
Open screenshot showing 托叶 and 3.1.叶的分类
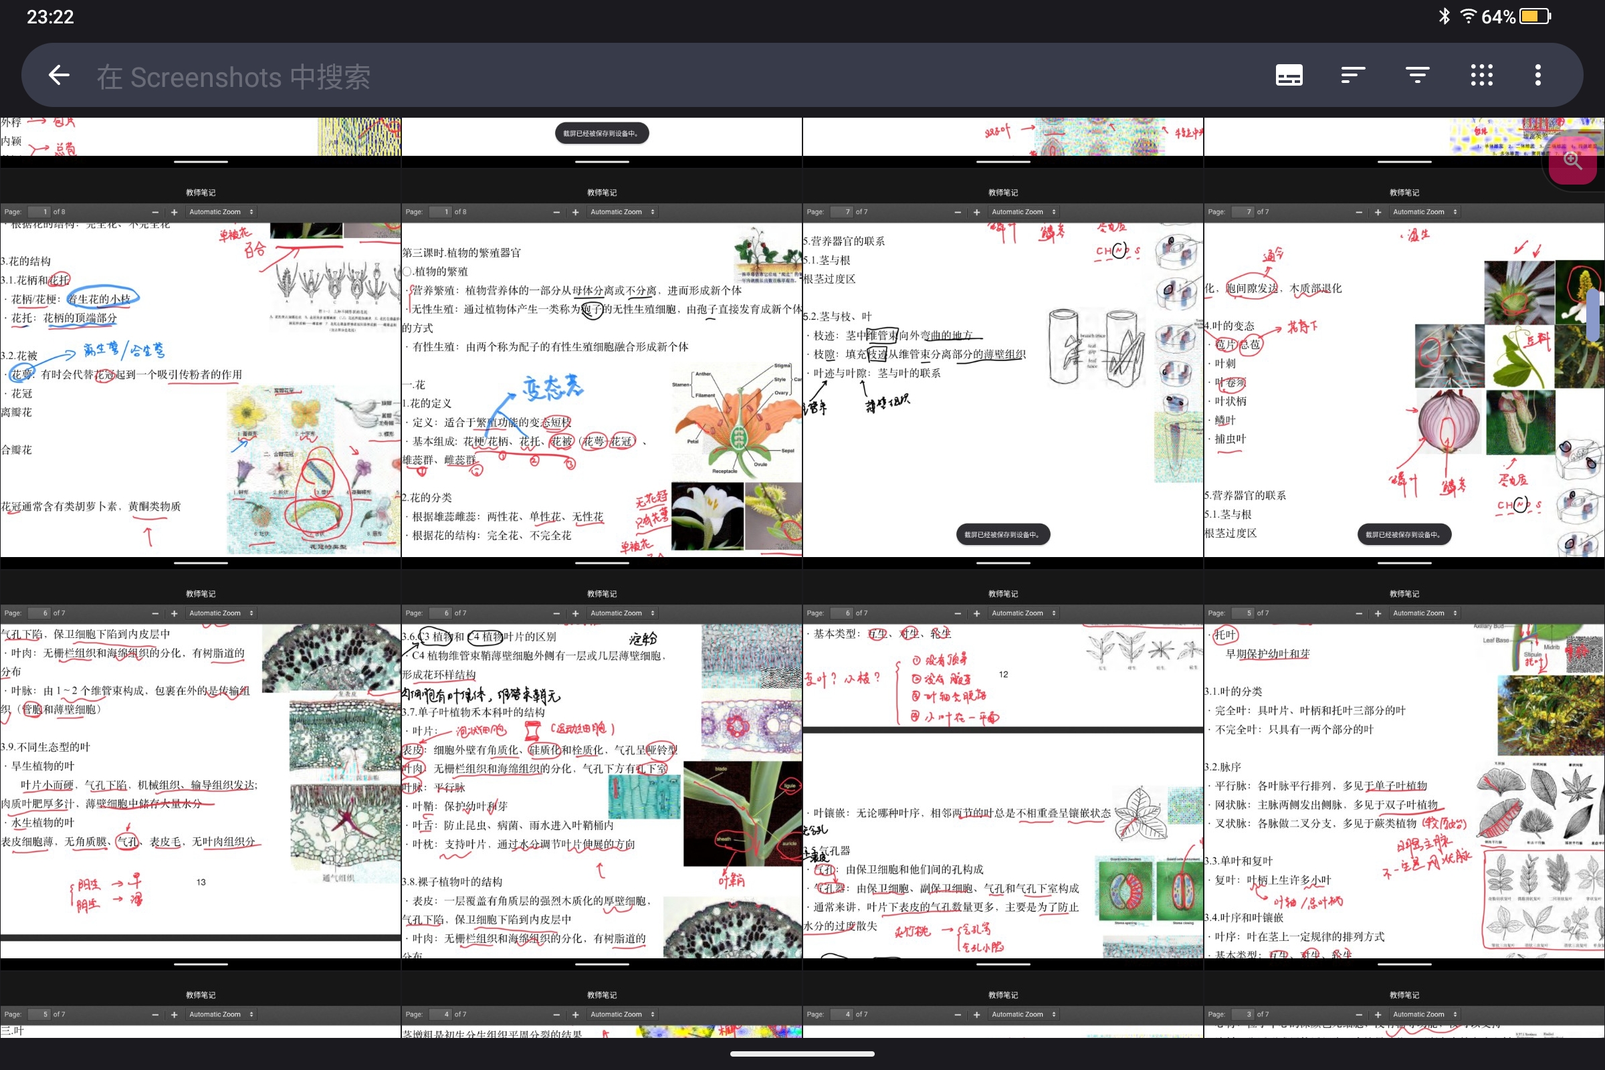(1404, 770)
